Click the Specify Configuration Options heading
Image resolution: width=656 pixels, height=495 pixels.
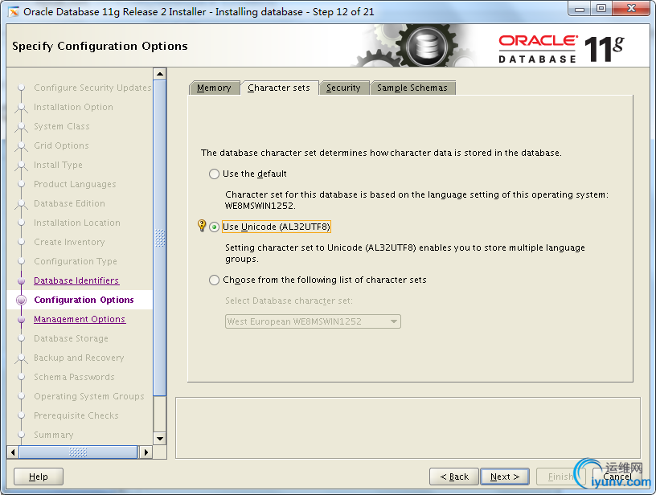point(100,46)
